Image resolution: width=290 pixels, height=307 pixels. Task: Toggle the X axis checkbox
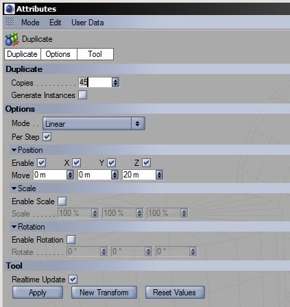coord(76,163)
